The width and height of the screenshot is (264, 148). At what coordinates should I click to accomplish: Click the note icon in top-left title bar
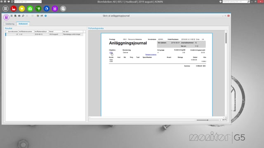(x=12, y=2)
